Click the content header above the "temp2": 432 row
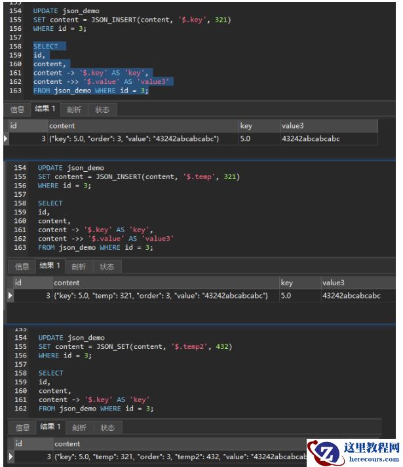 click(x=180, y=444)
